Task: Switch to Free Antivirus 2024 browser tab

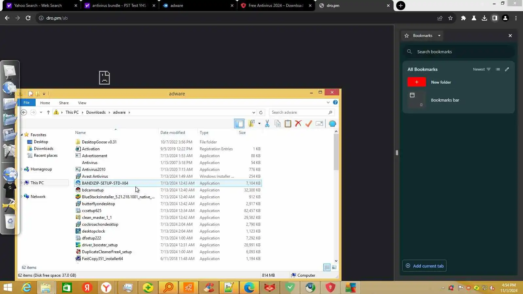Action: coord(276,6)
